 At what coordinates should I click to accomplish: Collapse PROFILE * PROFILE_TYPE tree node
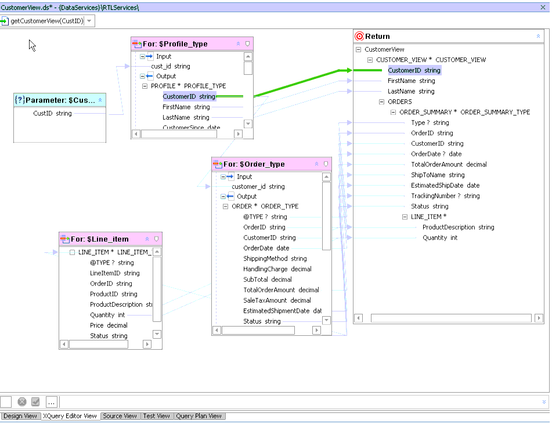point(145,86)
